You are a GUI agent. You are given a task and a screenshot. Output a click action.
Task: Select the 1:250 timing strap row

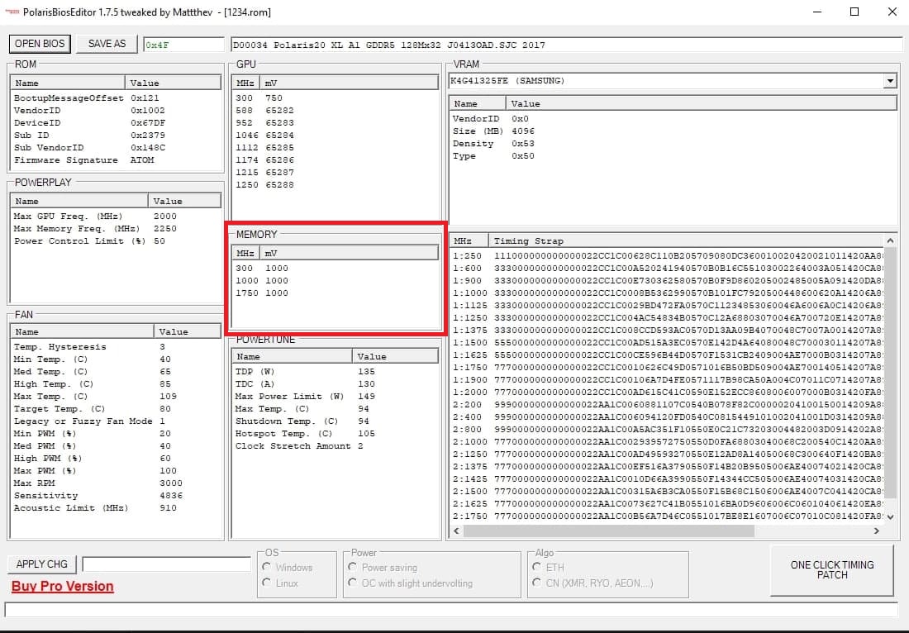[667, 255]
